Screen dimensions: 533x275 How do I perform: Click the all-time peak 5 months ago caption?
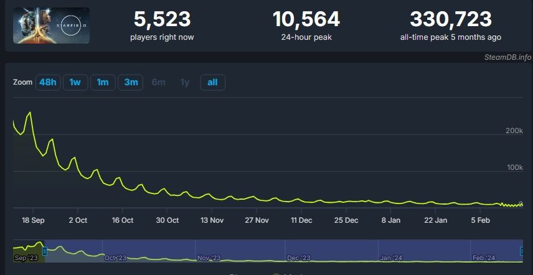451,37
